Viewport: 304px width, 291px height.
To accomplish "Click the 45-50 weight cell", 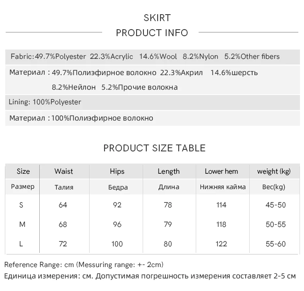I will [x=276, y=205].
